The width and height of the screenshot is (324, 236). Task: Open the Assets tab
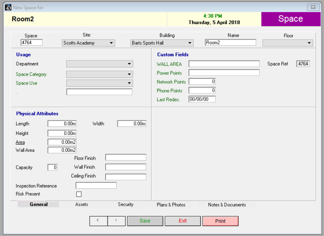pos(82,204)
